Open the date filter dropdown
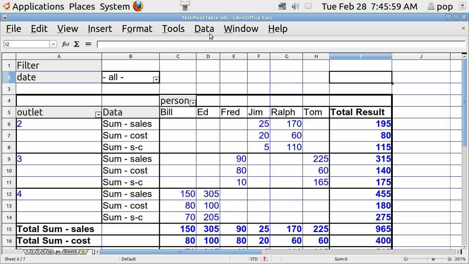469x264 pixels. pyautogui.click(x=156, y=80)
